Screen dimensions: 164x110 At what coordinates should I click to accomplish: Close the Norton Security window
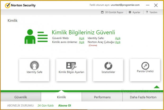(x=156, y=5)
